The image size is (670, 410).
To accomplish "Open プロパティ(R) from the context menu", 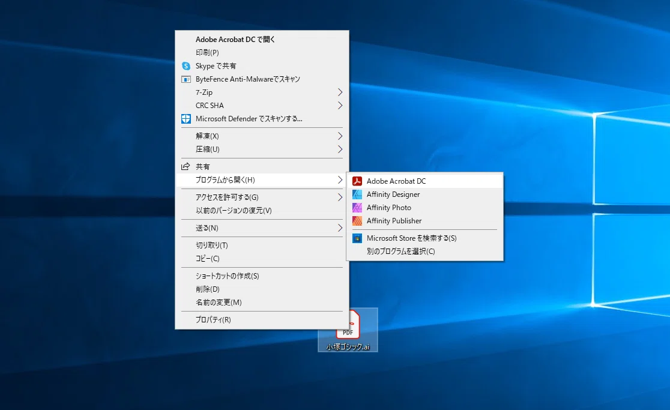I will point(262,320).
